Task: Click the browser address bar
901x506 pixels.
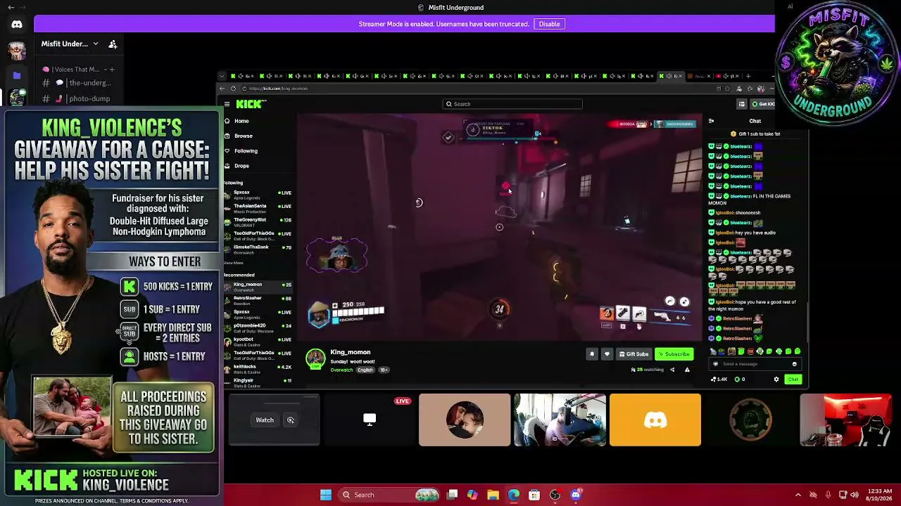Action: 479,89
